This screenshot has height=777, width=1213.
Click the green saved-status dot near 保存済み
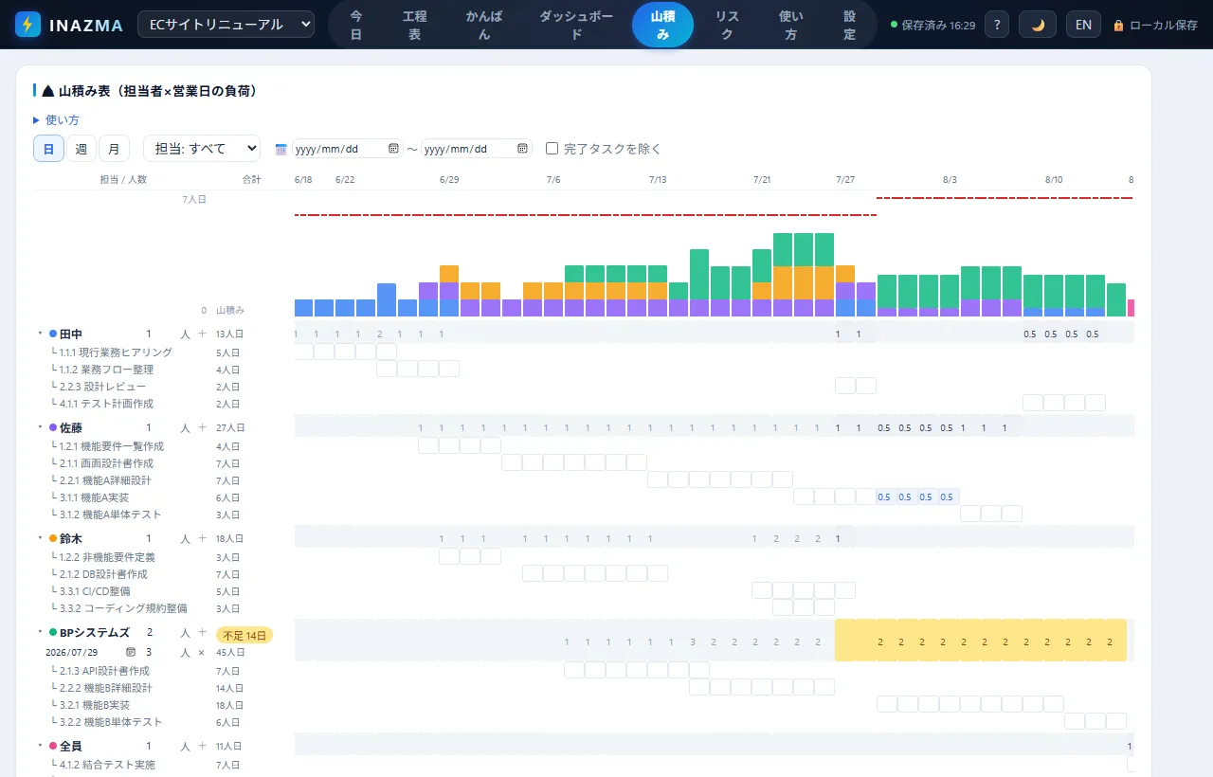894,25
